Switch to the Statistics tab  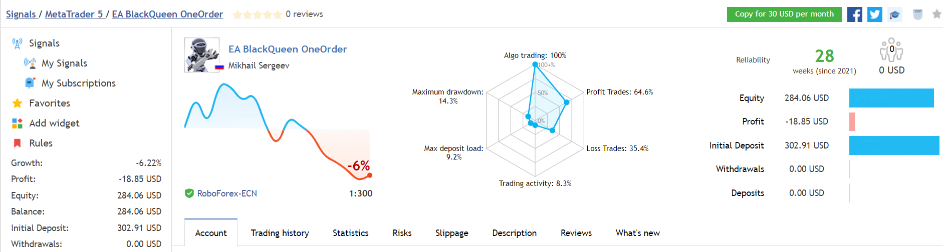coord(350,233)
